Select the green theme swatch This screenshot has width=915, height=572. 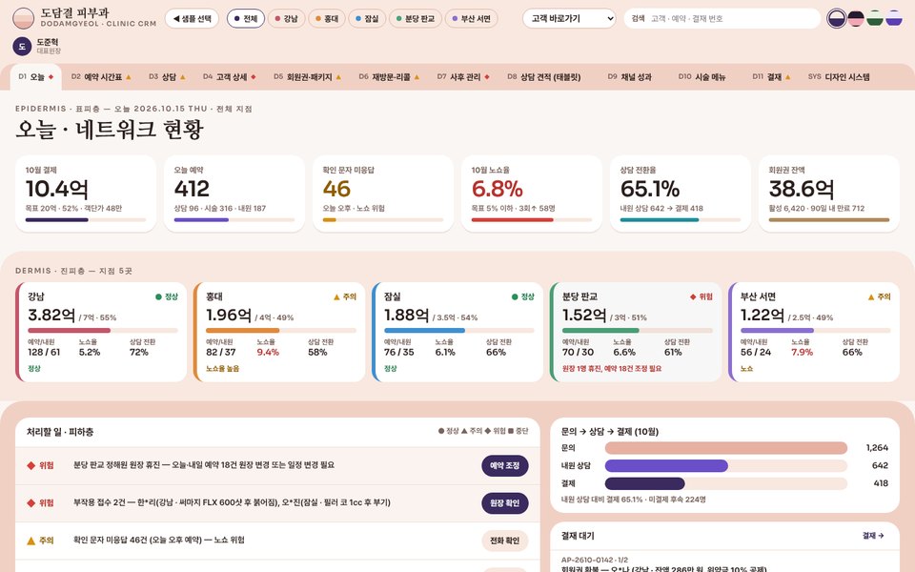pos(875,19)
